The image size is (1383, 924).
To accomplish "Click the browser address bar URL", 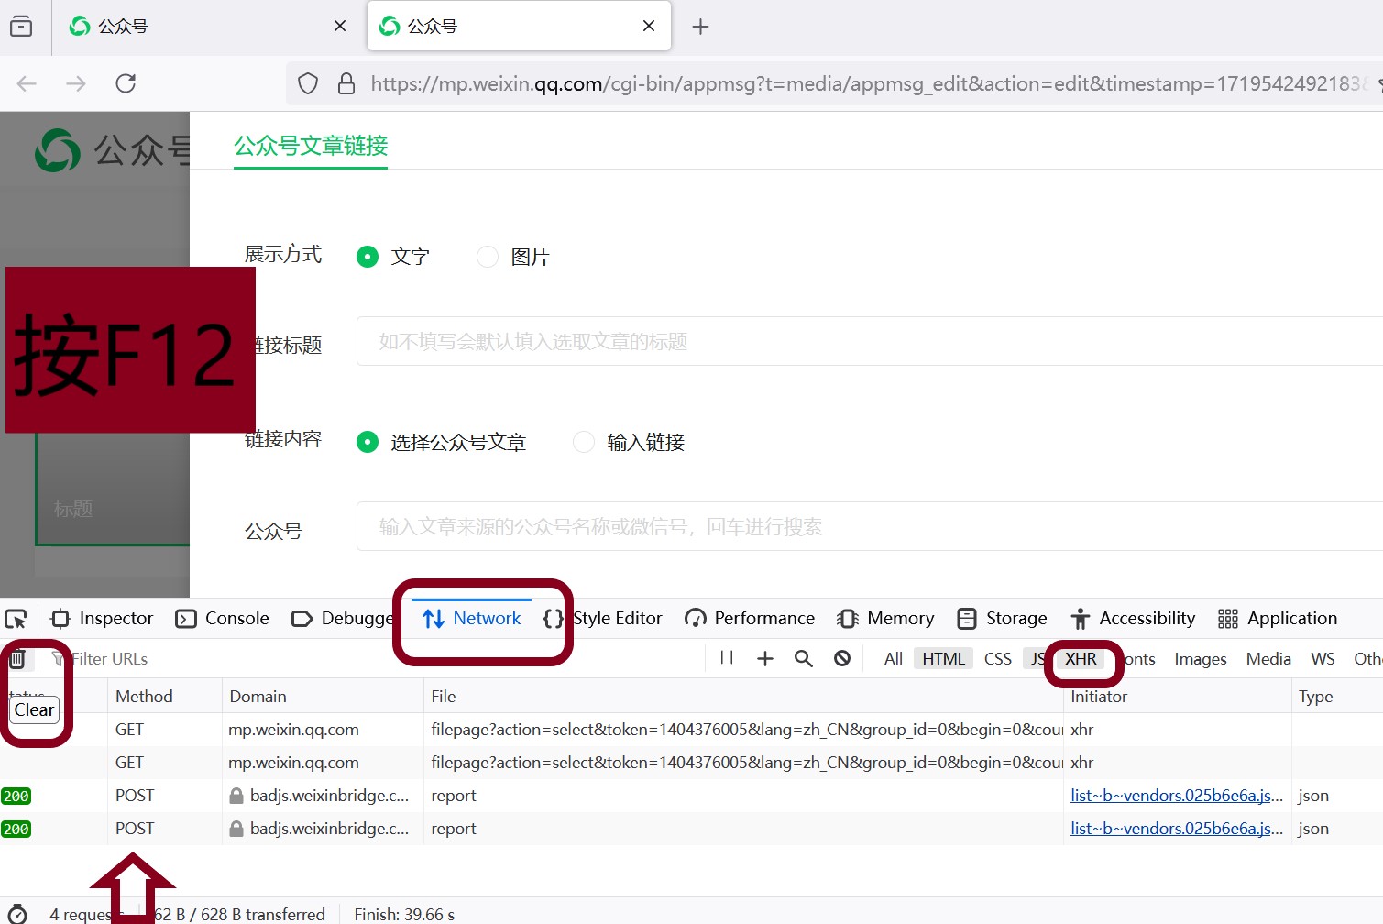I will point(869,84).
